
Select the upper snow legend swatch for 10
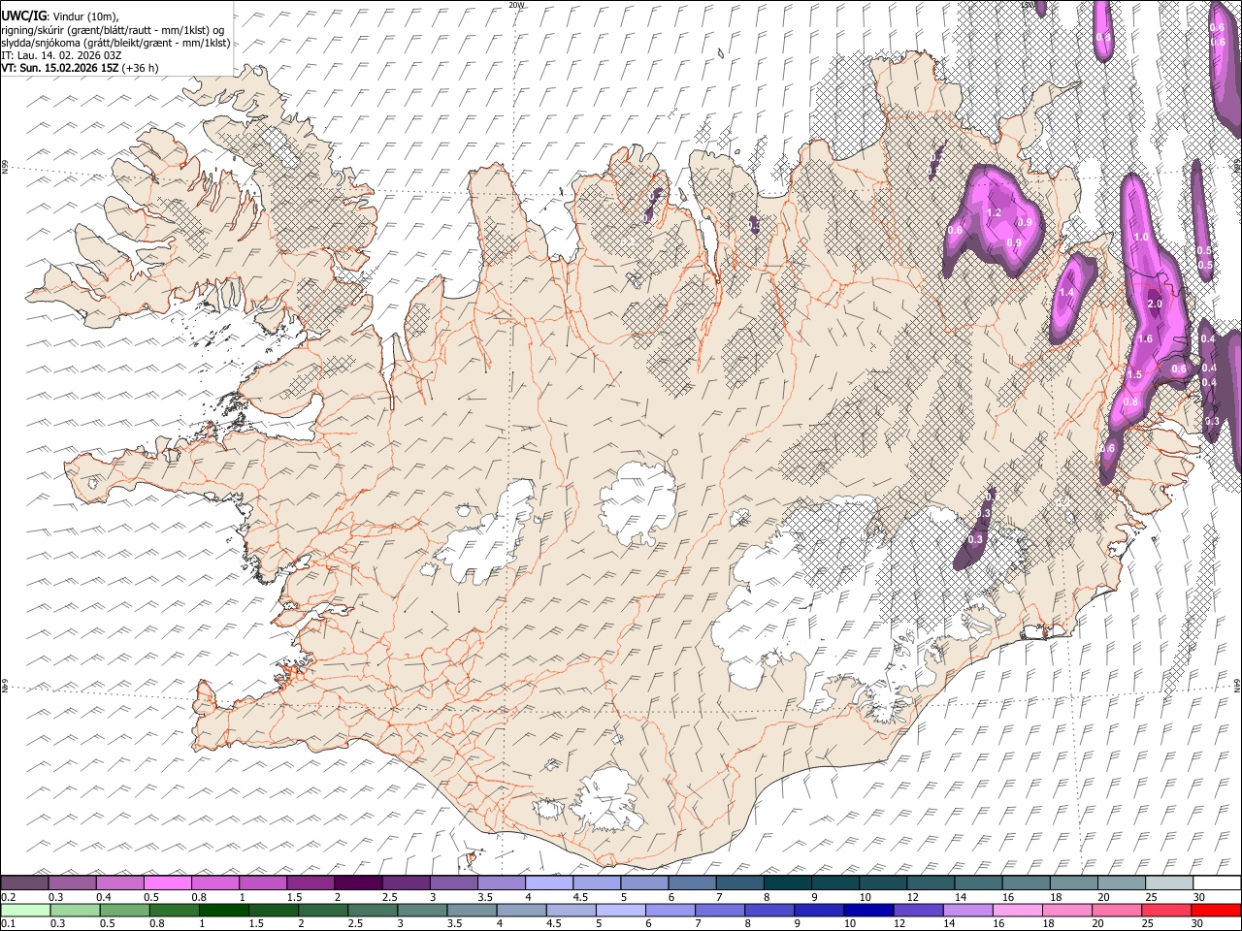pyautogui.click(x=883, y=883)
